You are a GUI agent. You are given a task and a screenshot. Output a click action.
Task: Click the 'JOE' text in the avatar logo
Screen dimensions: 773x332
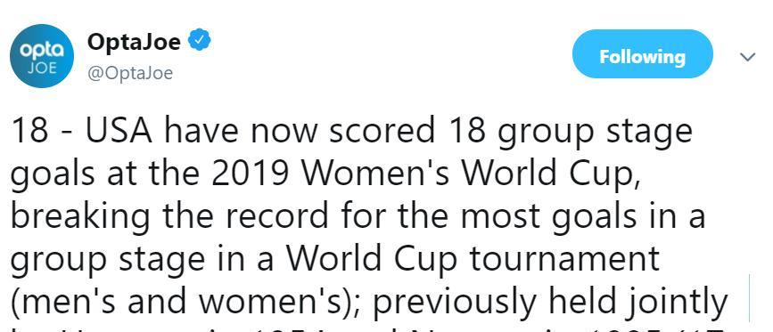(42, 68)
